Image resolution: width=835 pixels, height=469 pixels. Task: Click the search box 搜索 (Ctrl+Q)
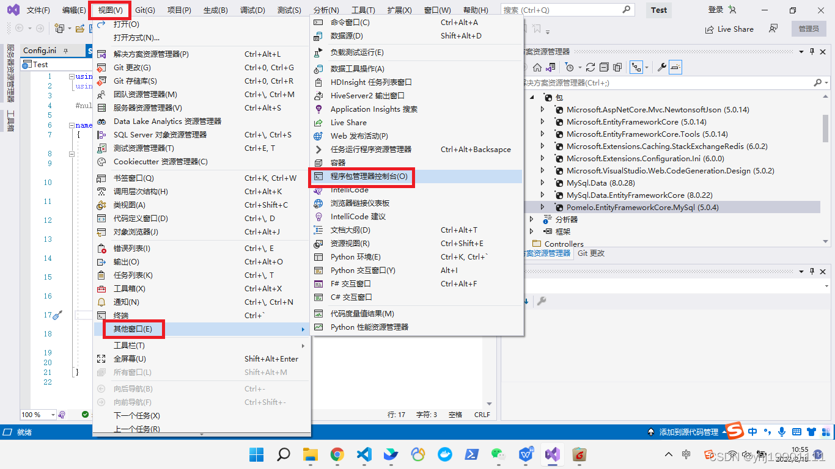coord(567,10)
